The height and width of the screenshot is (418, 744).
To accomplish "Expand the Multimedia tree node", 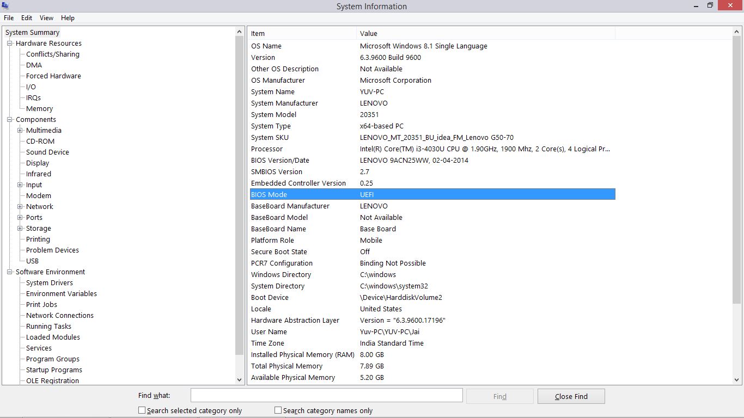I will 20,131.
